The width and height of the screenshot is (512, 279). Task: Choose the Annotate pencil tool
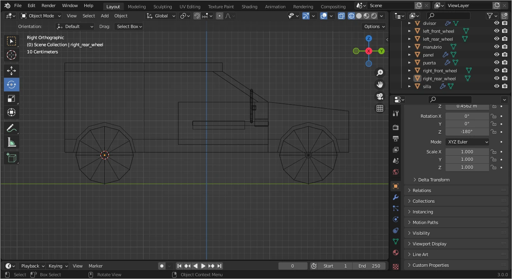coord(11,128)
